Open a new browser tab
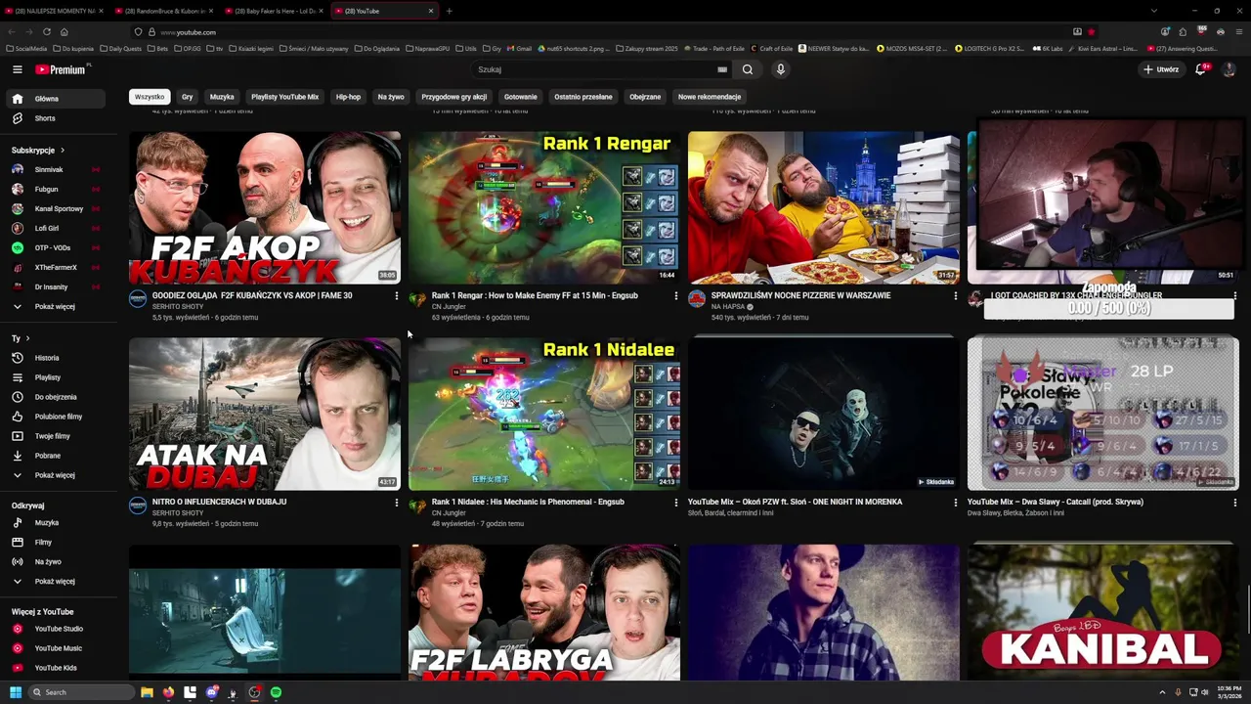The image size is (1251, 704). pyautogui.click(x=450, y=11)
